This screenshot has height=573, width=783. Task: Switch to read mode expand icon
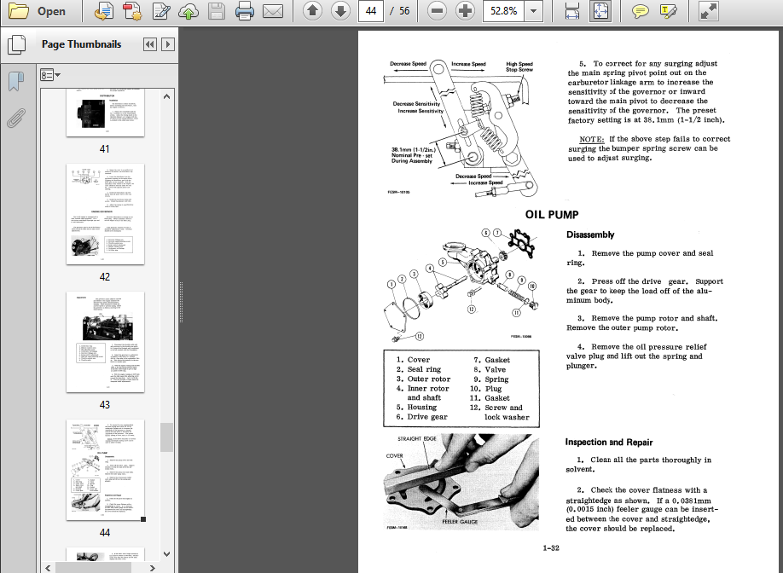(x=709, y=11)
